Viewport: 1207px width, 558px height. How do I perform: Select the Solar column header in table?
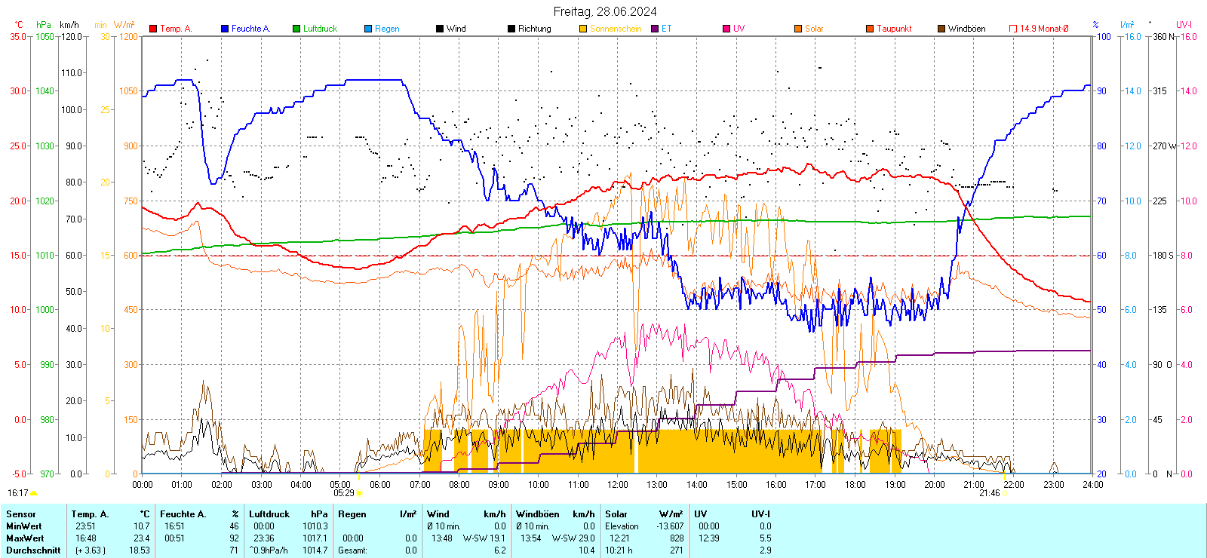pos(616,514)
